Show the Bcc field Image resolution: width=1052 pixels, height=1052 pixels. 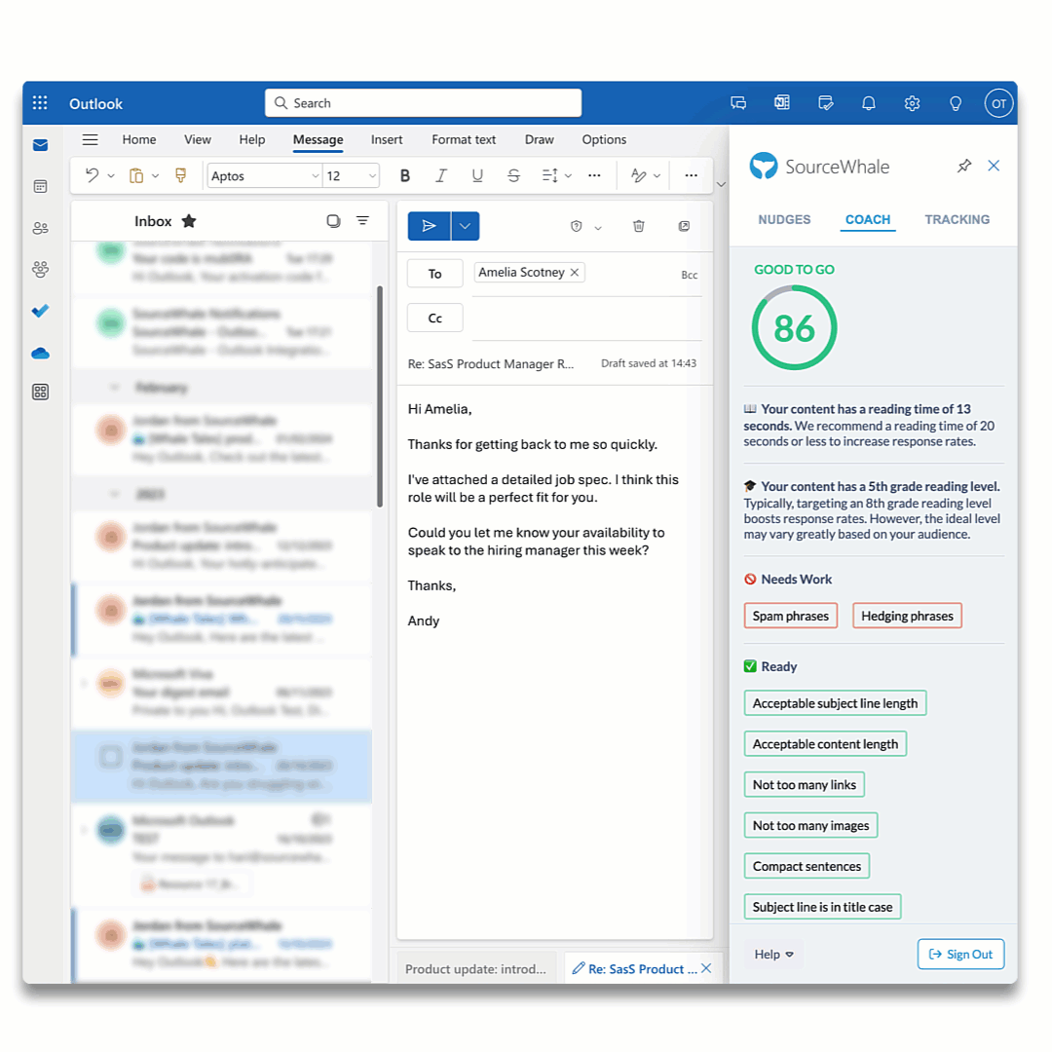689,275
